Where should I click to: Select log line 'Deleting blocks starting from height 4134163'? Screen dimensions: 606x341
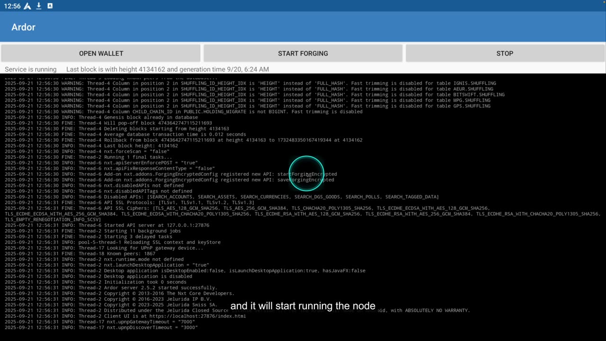coord(117,129)
